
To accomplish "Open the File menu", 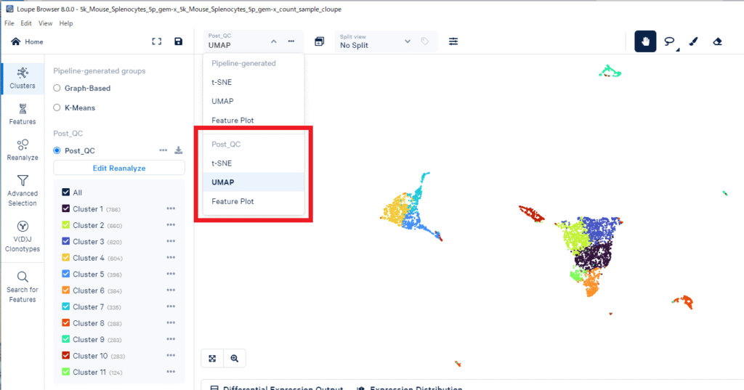I will [x=9, y=23].
